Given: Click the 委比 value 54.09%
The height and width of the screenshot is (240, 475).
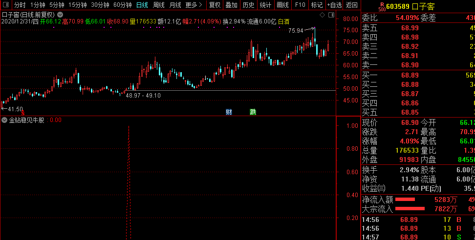Looking at the screenshot, I should [408, 18].
